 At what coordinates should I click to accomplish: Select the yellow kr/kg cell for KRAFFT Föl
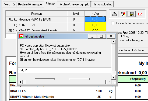(x=95, y=25)
